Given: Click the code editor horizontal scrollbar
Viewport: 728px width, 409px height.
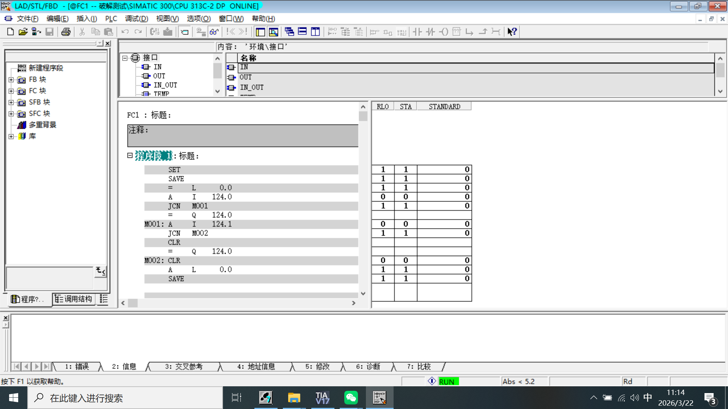Looking at the screenshot, I should tap(239, 303).
